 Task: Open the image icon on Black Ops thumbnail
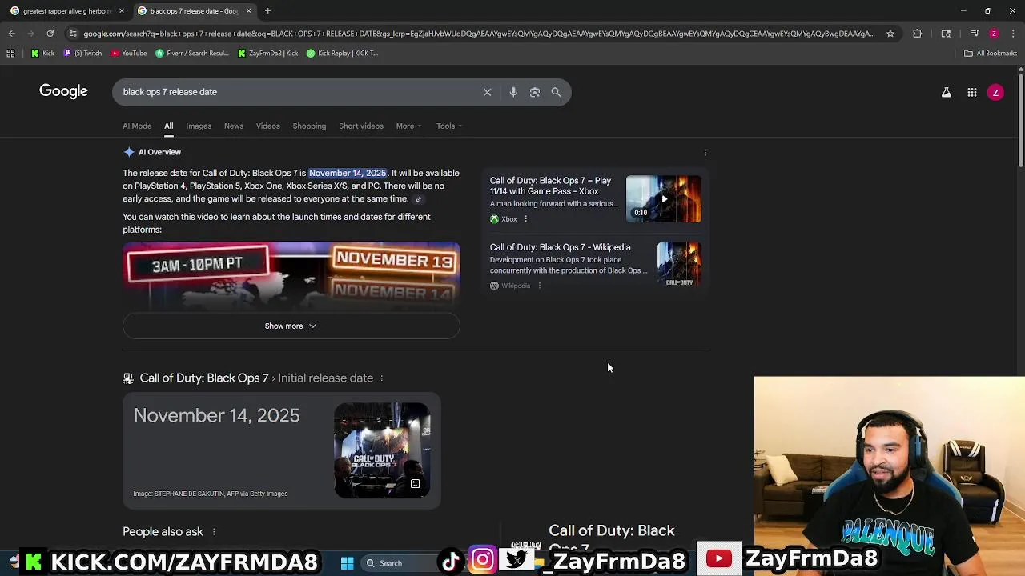pos(415,484)
